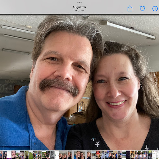Tap the Share icon in the toolbar
The width and height of the screenshot is (159, 159).
pyautogui.click(x=130, y=8)
